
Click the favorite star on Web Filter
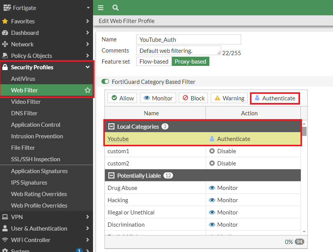click(88, 90)
